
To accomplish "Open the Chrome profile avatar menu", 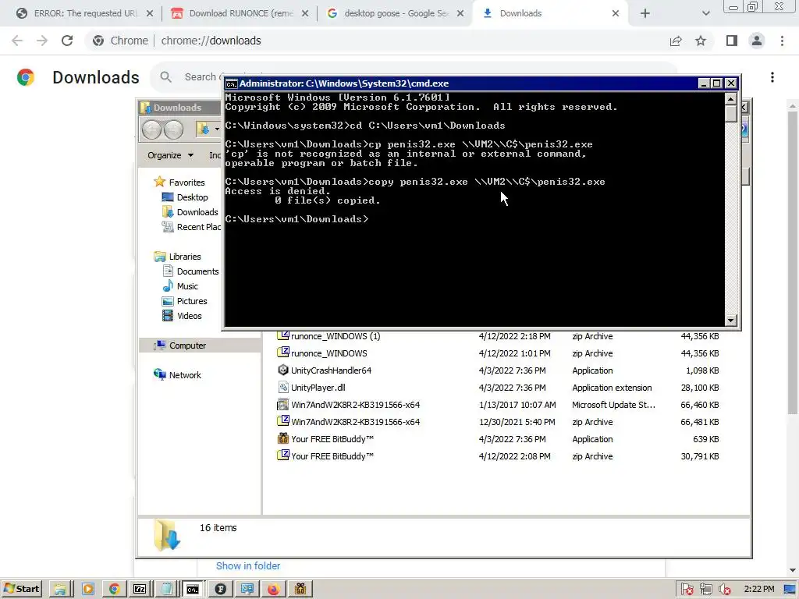I will [x=757, y=41].
